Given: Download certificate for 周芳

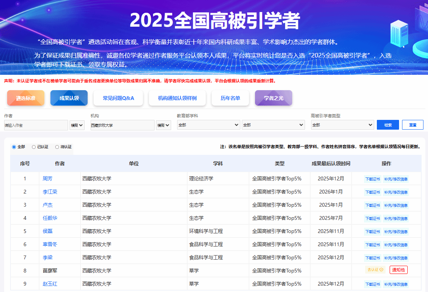Looking at the screenshot, I should click(x=373, y=179).
